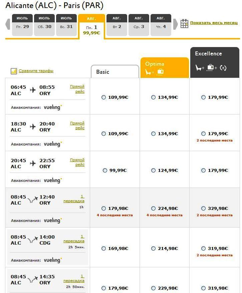Click the calendar icon for the full month
This screenshot has height=293, width=242.
[184, 23]
